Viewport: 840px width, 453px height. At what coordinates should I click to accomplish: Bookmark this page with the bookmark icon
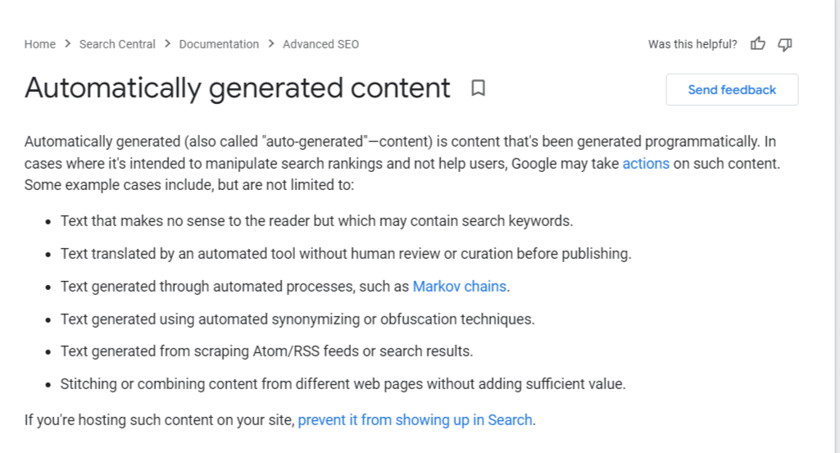[x=478, y=88]
